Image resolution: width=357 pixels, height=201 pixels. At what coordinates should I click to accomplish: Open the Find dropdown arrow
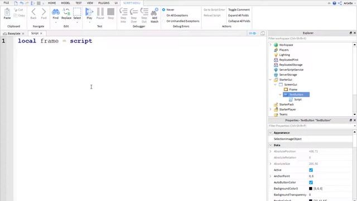(x=56, y=22)
